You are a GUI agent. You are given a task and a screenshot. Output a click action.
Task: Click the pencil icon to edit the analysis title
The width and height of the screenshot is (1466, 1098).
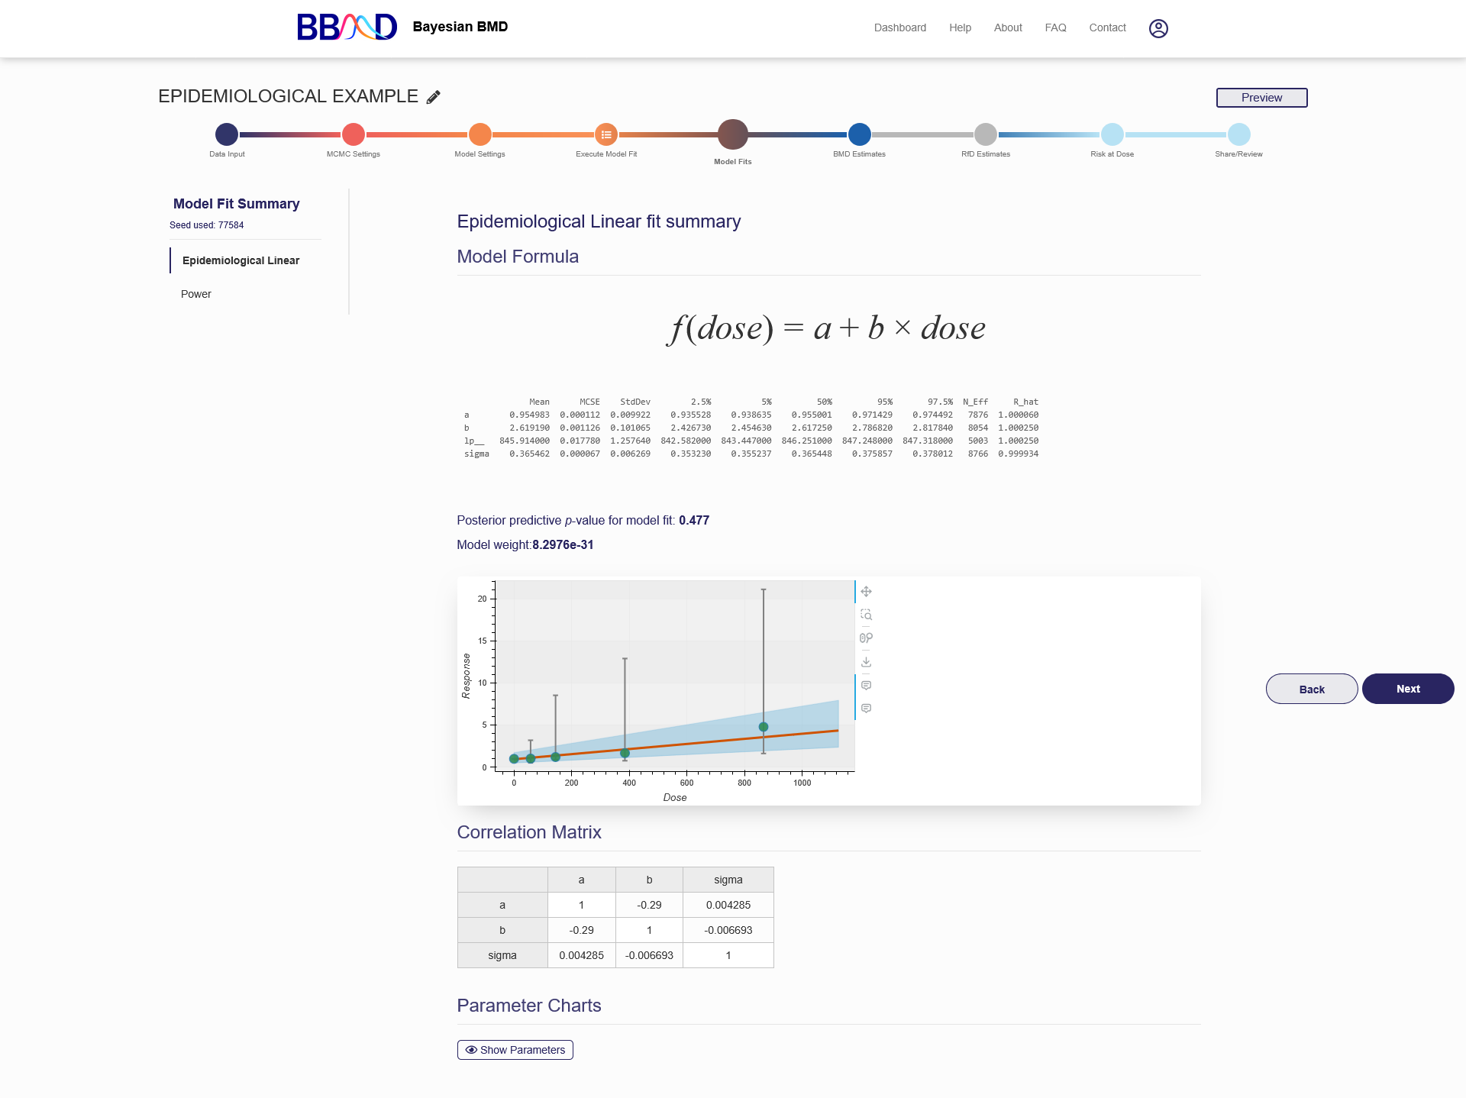pos(434,97)
